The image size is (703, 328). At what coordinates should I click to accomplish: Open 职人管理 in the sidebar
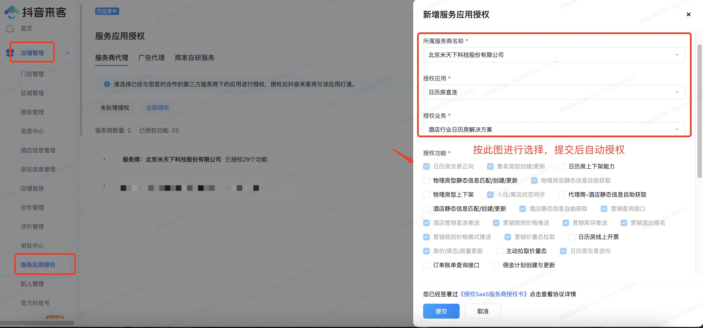click(32, 284)
